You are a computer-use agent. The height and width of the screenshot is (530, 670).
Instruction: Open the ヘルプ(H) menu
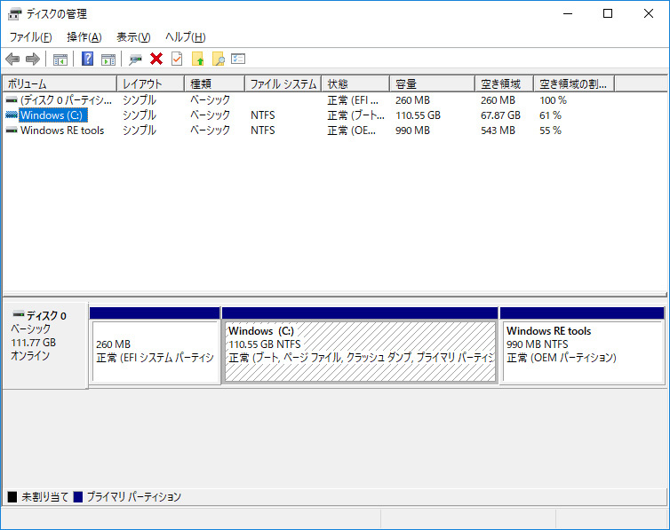click(186, 37)
